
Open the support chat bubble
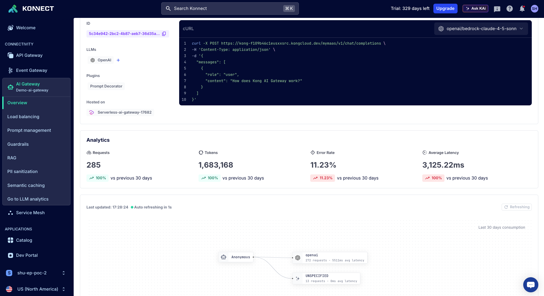(x=530, y=285)
